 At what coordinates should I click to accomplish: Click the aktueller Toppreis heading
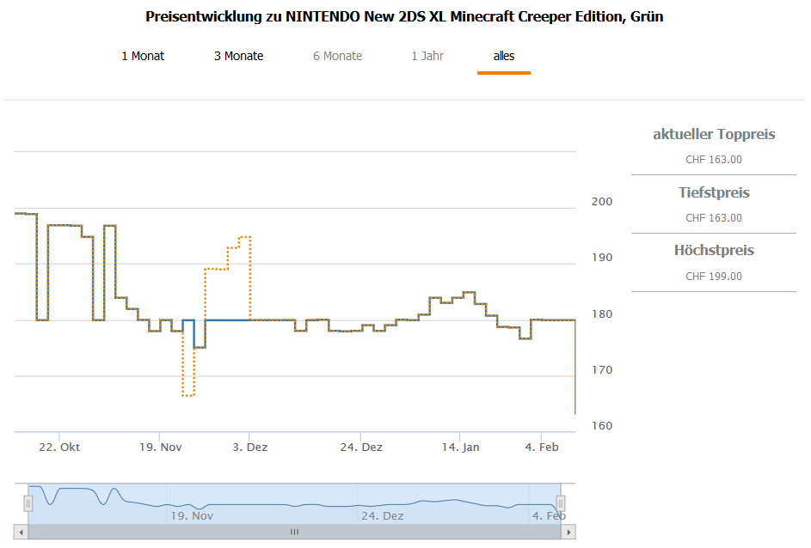(714, 134)
